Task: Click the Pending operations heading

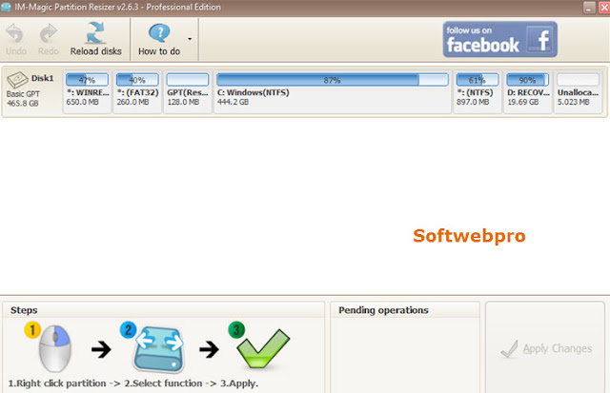Action: pos(383,310)
